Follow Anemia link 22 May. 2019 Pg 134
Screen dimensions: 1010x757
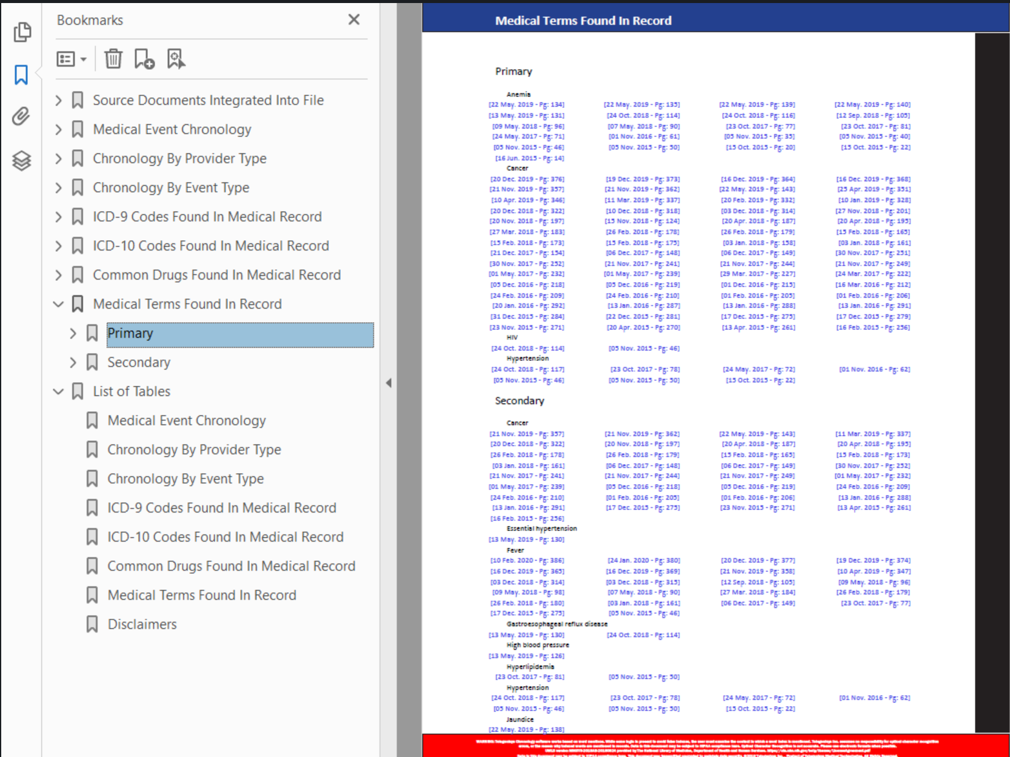(x=527, y=104)
